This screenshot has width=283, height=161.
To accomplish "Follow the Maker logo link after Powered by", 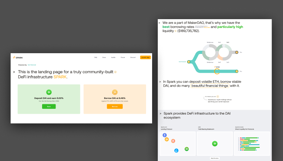I will (x=32, y=65).
